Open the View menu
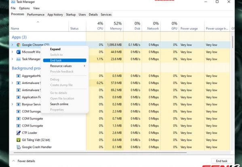 36,8
